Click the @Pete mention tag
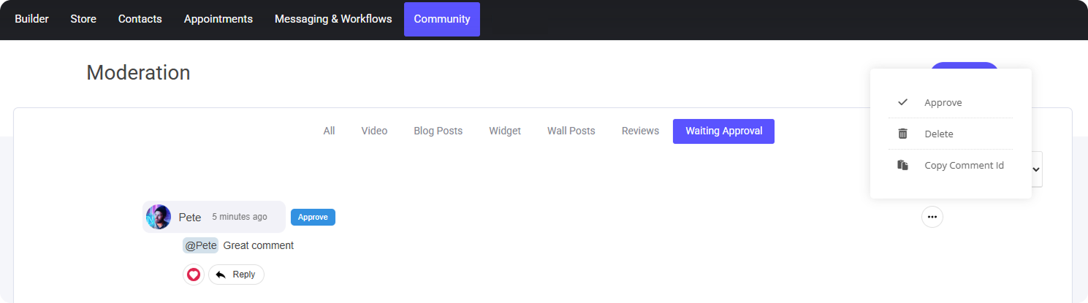1088x303 pixels. [x=200, y=245]
